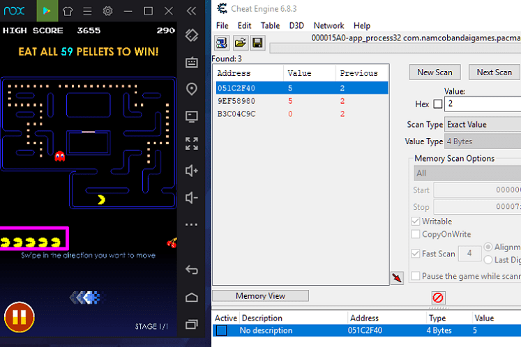This screenshot has width=521, height=347.
Task: Select result row 9EF58980
Action: pyautogui.click(x=302, y=101)
